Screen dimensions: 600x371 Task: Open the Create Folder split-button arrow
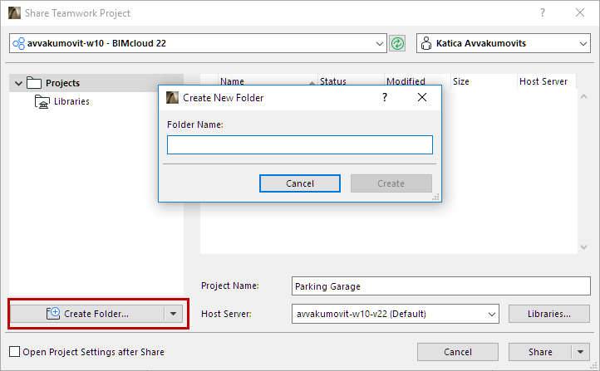(174, 314)
